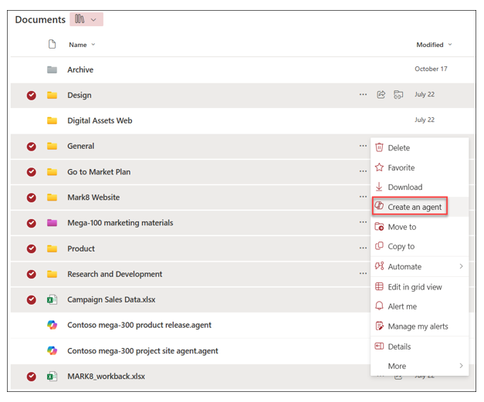The image size is (484, 402).
Task: Open Mega-100 marketing materials folder link
Action: (120, 223)
